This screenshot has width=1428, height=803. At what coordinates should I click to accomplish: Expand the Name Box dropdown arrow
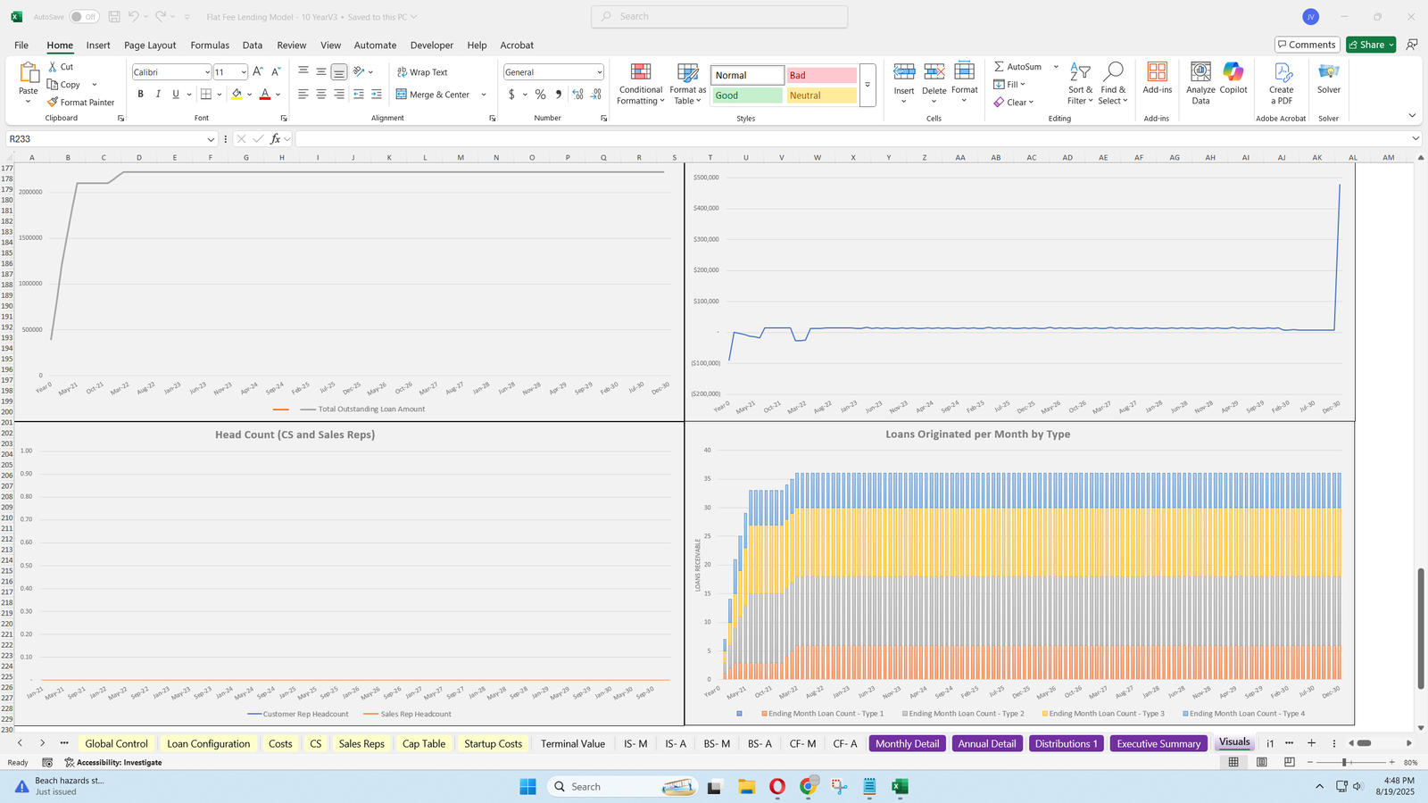(x=211, y=139)
